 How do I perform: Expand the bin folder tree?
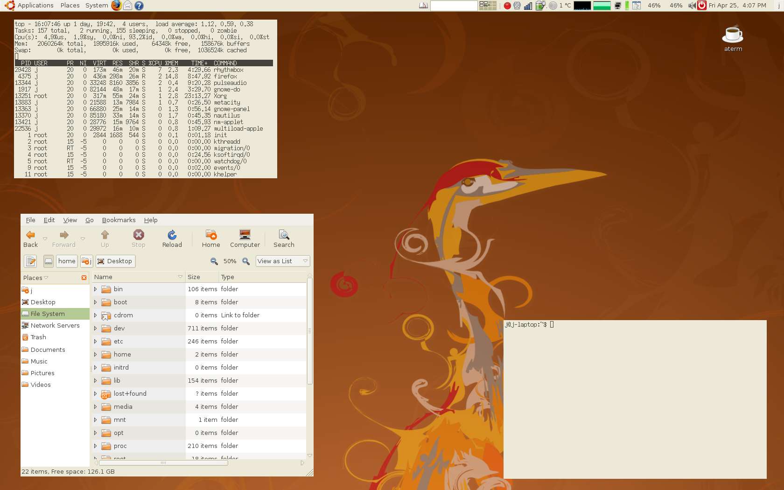coord(96,289)
